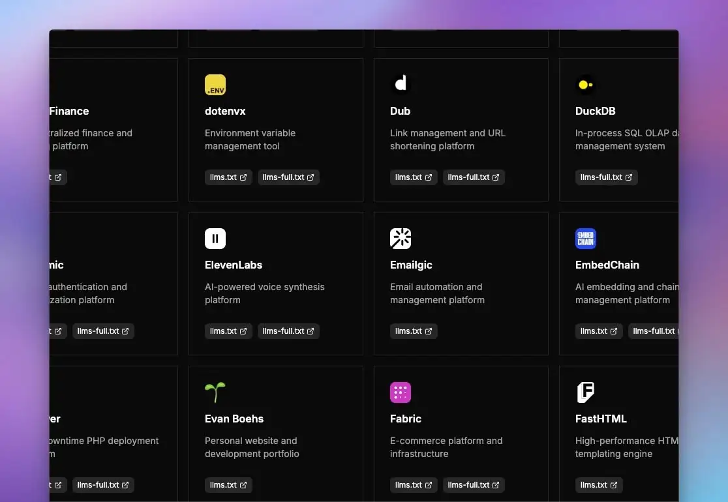Click the FastHTML letter-F logo

pyautogui.click(x=586, y=392)
